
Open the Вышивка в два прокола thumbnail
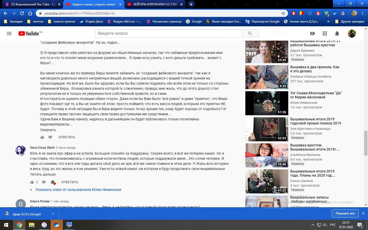267,77
